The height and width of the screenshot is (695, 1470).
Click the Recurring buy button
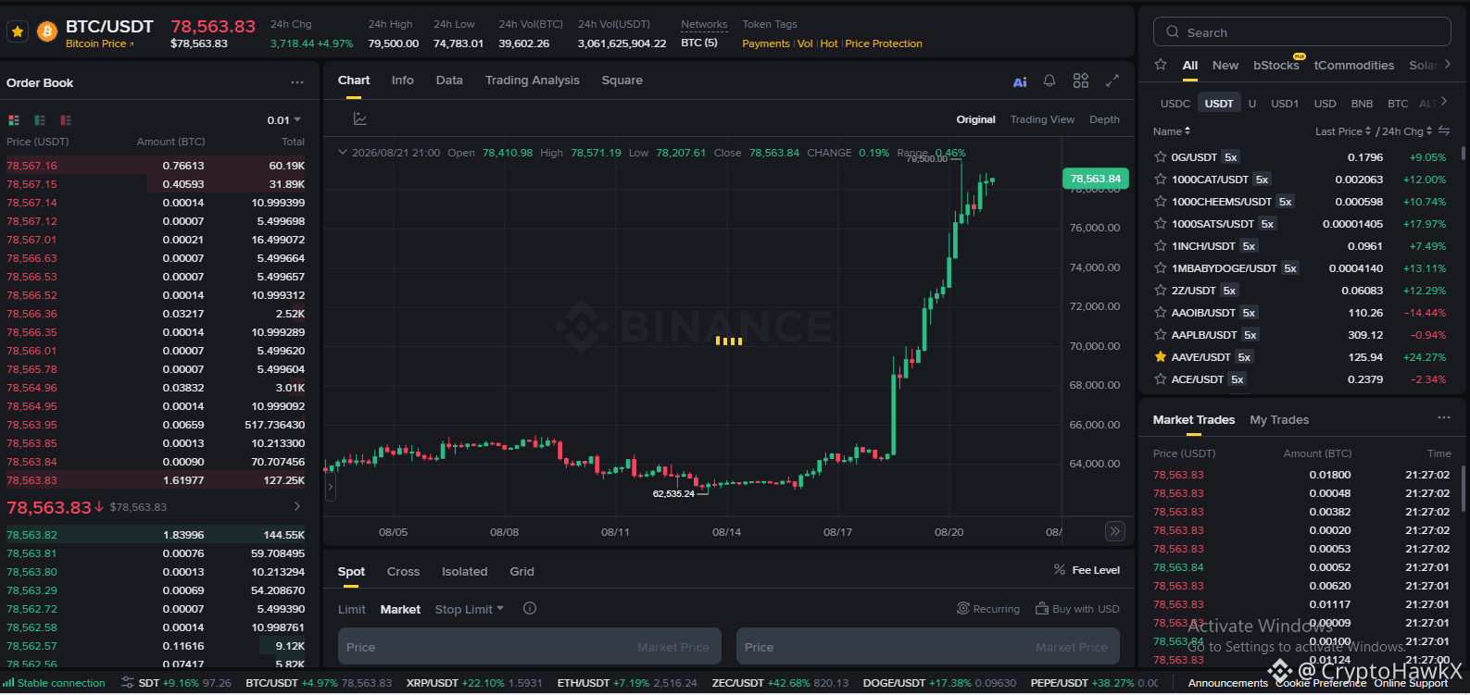[x=988, y=609]
